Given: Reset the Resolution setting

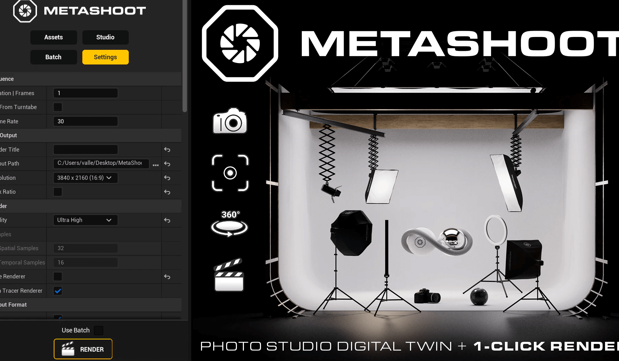Looking at the screenshot, I should click(167, 178).
